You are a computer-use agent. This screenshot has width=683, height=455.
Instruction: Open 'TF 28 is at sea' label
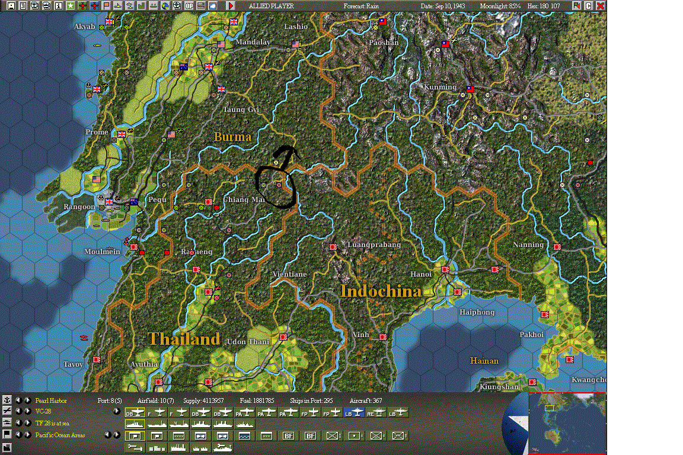tap(52, 423)
